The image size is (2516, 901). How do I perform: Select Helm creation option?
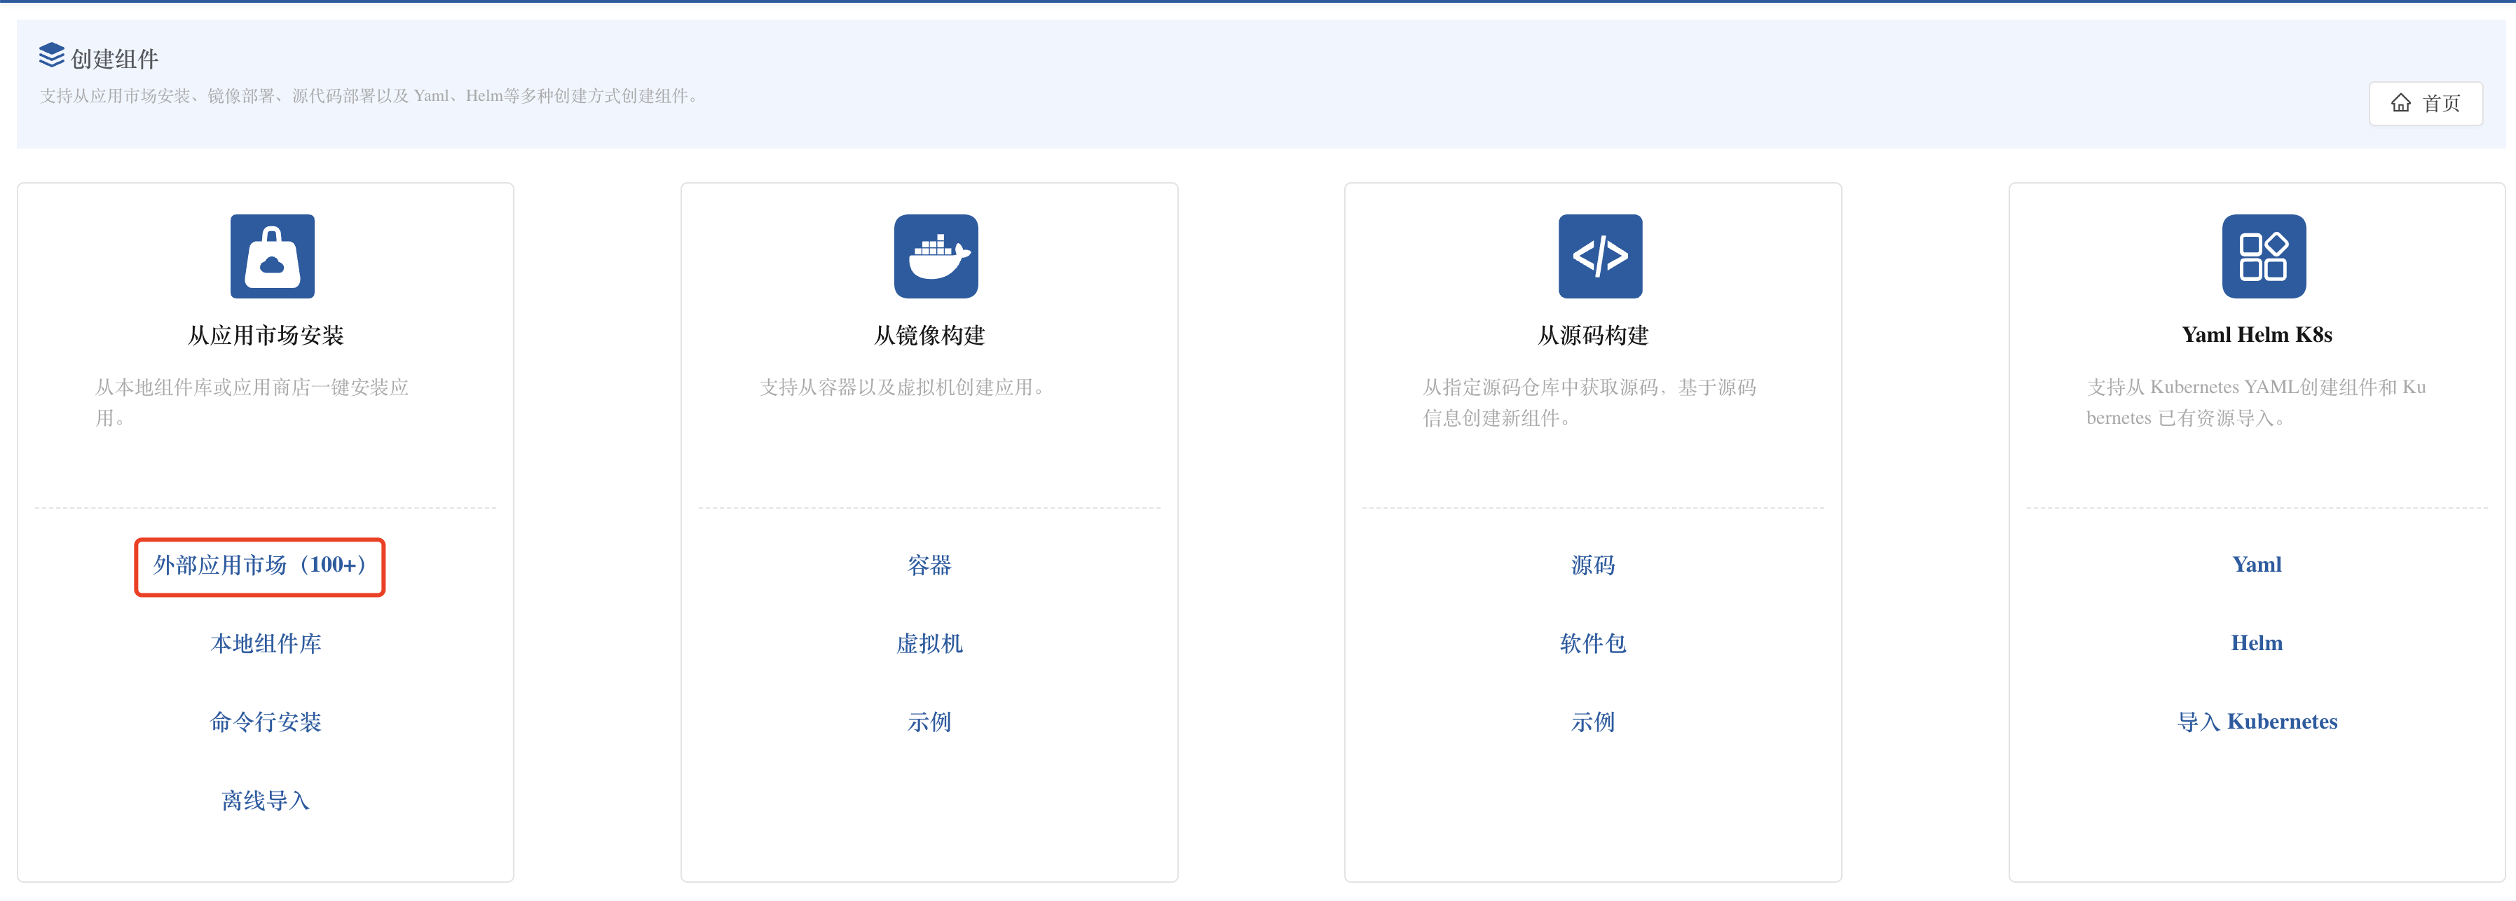pyautogui.click(x=2256, y=642)
